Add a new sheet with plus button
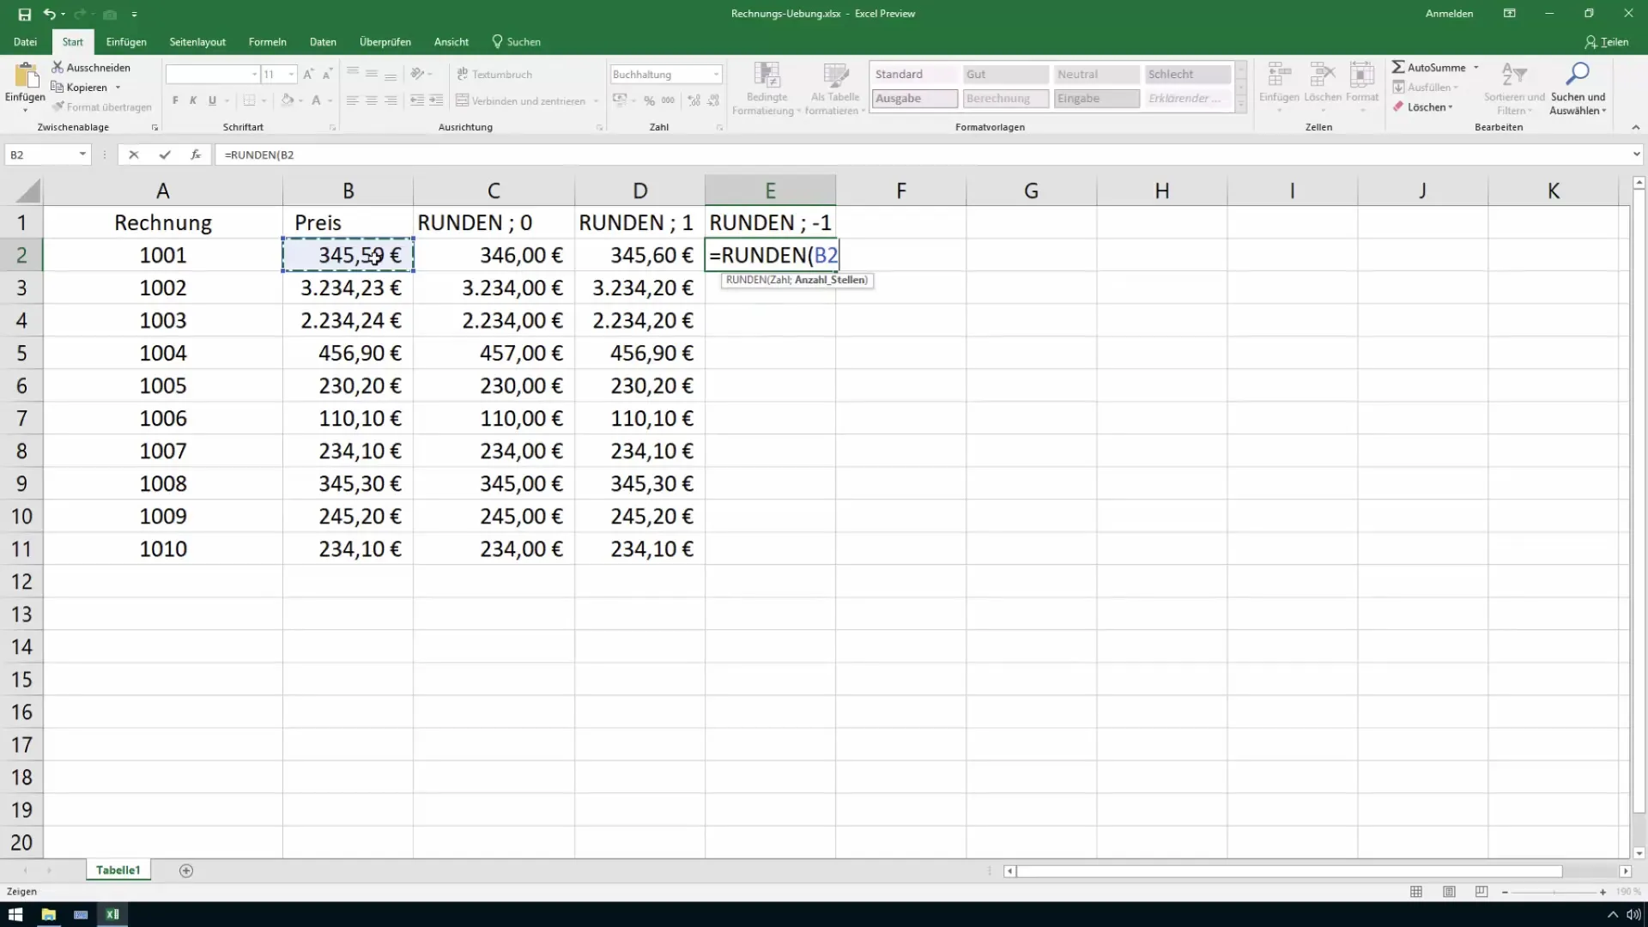1648x927 pixels. click(186, 870)
